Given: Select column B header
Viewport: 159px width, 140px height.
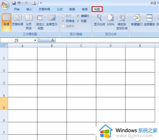Looking at the screenshot, I should click(52, 46).
